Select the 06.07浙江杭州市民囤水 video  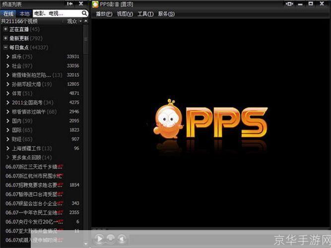[34, 176]
